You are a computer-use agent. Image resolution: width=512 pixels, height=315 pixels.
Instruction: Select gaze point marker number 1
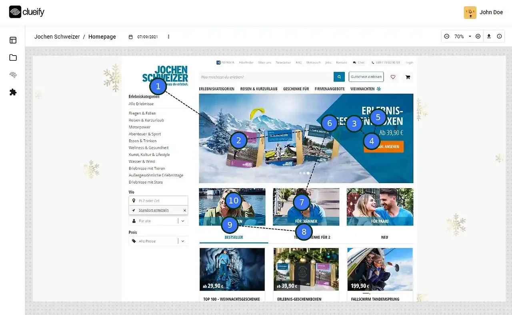[158, 86]
